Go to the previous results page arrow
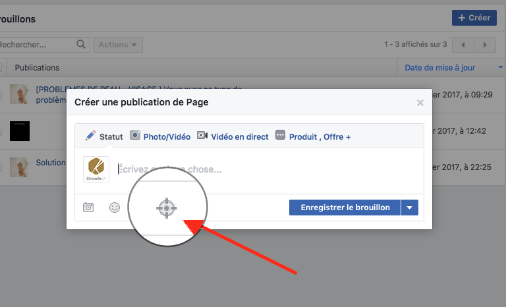 pos(463,45)
